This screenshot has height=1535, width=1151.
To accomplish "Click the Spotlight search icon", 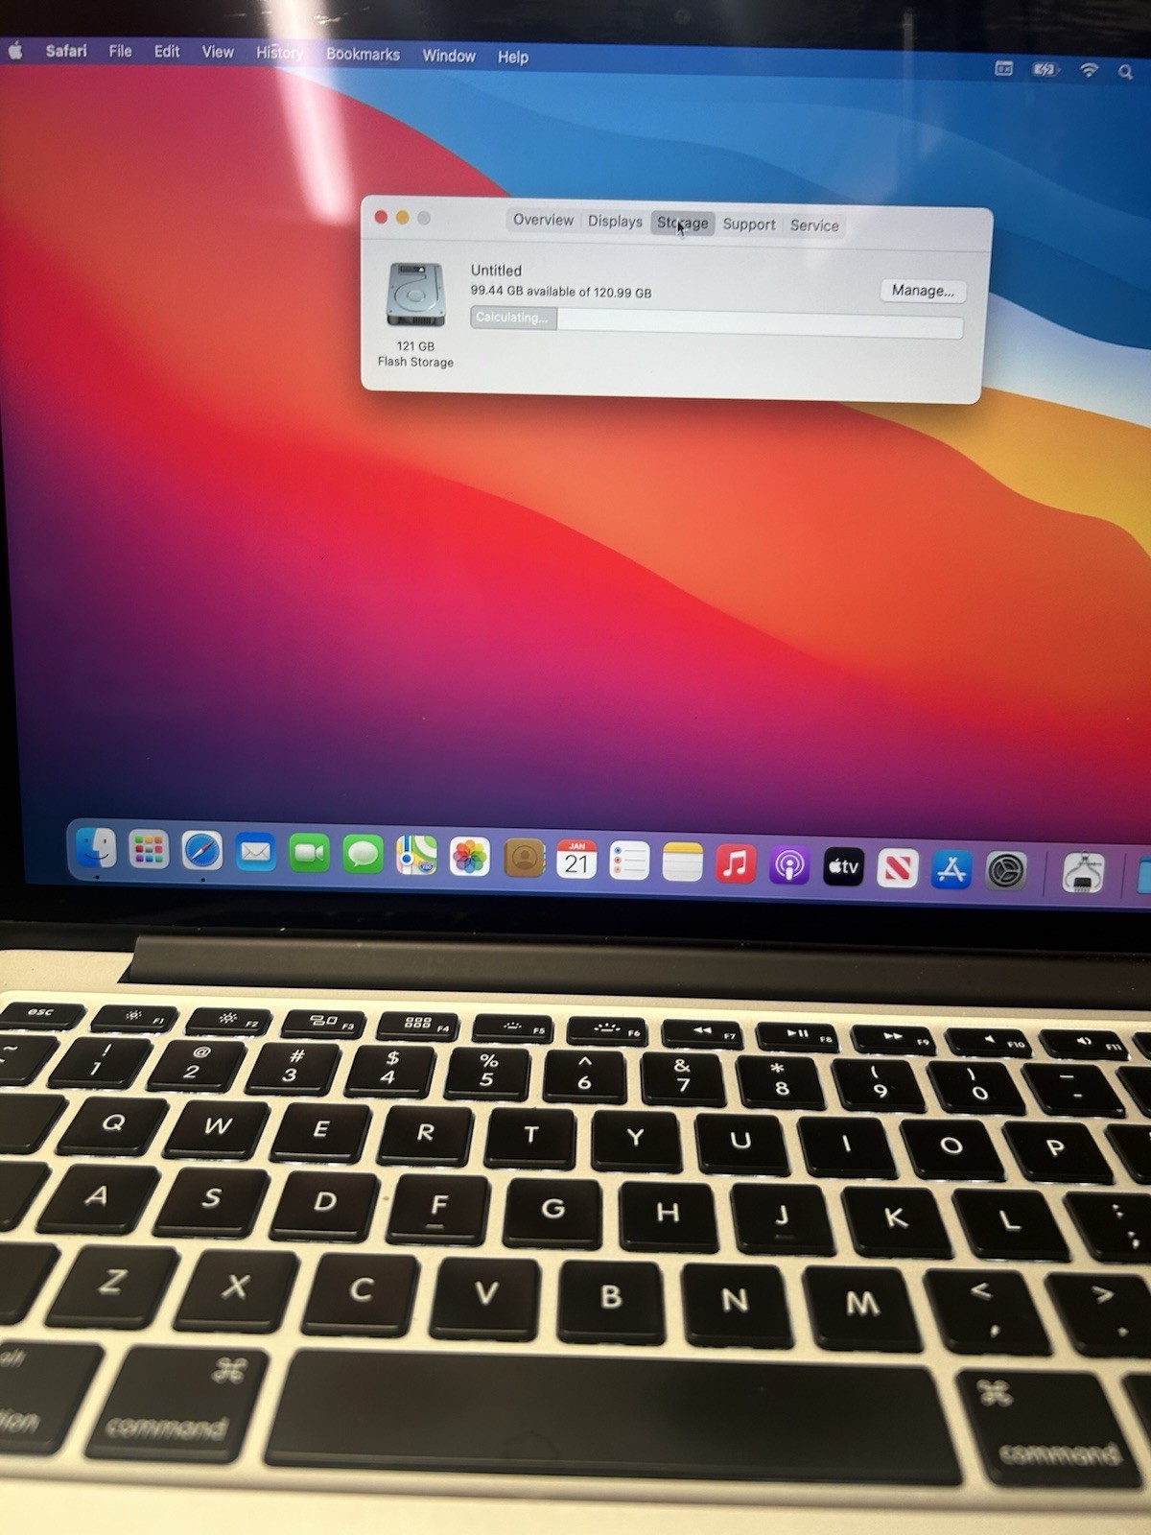I will [x=1125, y=72].
